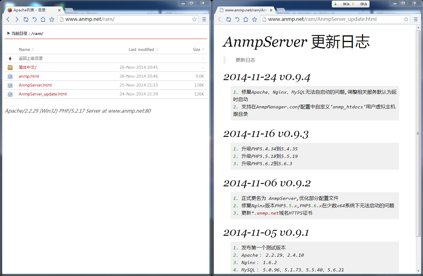Reload page in left browser window
423x276 pixels.
(x=26, y=19)
